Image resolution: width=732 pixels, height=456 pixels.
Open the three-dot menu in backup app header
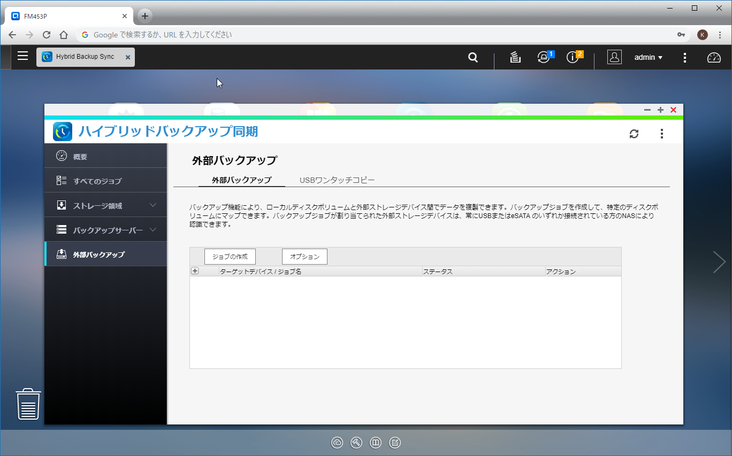pyautogui.click(x=662, y=134)
